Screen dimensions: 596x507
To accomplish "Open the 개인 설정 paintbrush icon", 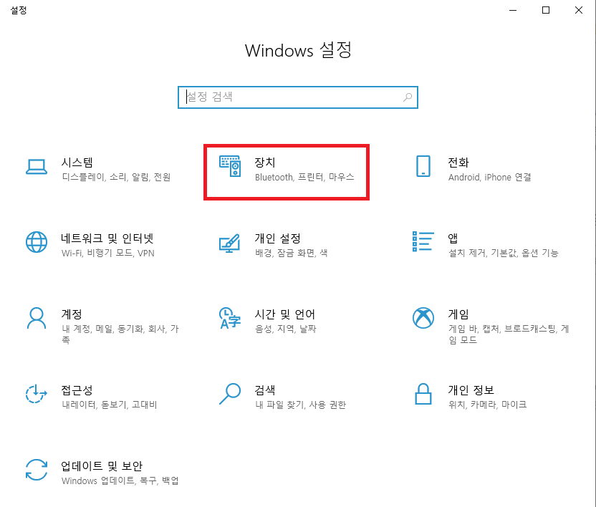I will click(229, 243).
